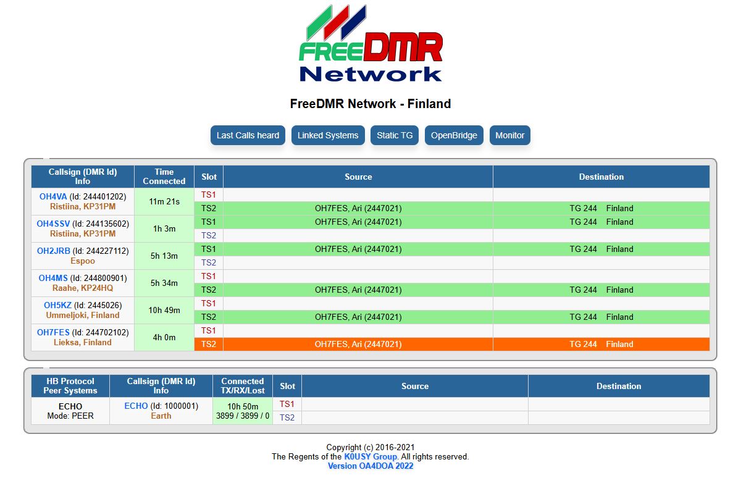Open the Linked Systems page
This screenshot has height=486, width=733.
click(328, 135)
